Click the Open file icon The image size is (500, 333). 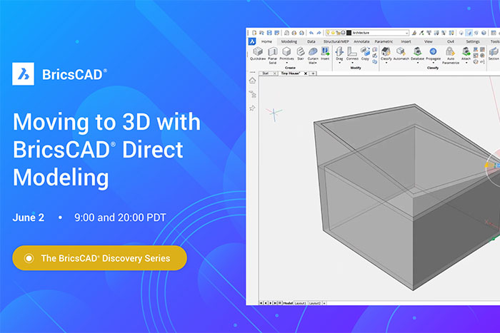point(262,33)
